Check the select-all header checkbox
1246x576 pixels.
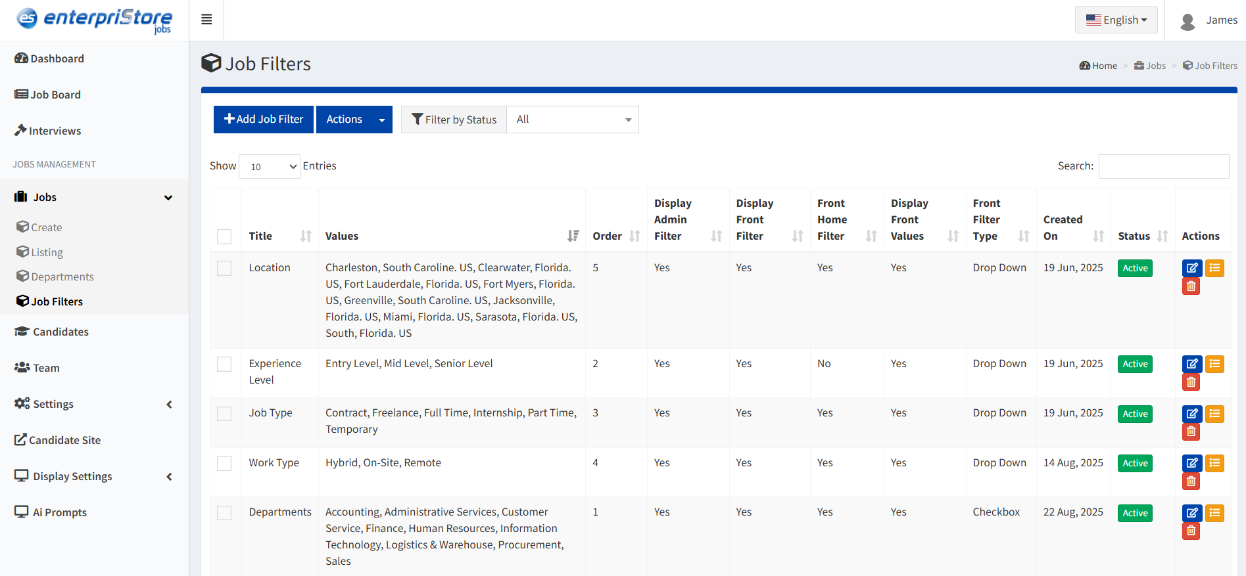(224, 236)
